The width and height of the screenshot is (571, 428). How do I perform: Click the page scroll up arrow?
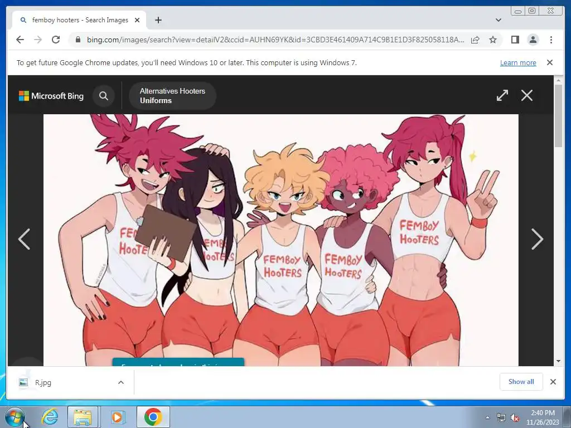tap(558, 80)
